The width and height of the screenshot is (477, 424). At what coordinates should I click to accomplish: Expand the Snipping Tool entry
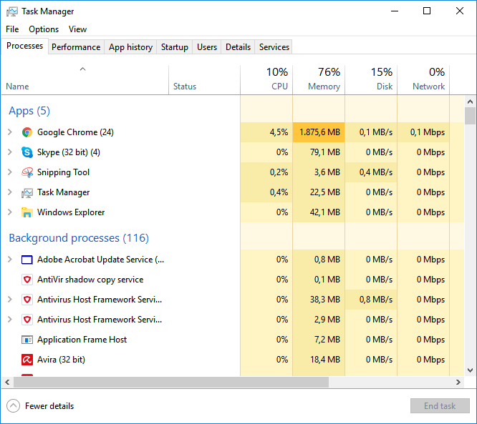coord(10,172)
